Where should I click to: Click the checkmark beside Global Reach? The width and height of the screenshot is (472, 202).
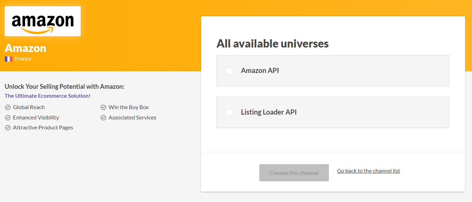coord(7,107)
